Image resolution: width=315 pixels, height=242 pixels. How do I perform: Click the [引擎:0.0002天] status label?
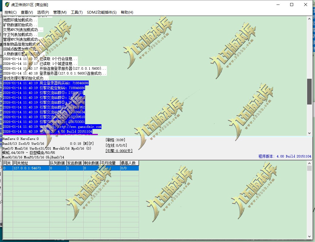coord(119,151)
